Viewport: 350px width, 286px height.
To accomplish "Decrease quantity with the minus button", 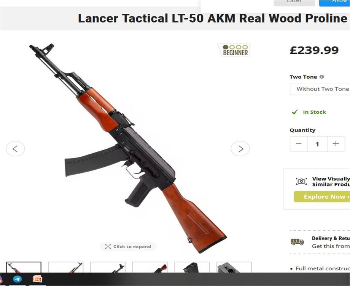I will [x=299, y=144].
